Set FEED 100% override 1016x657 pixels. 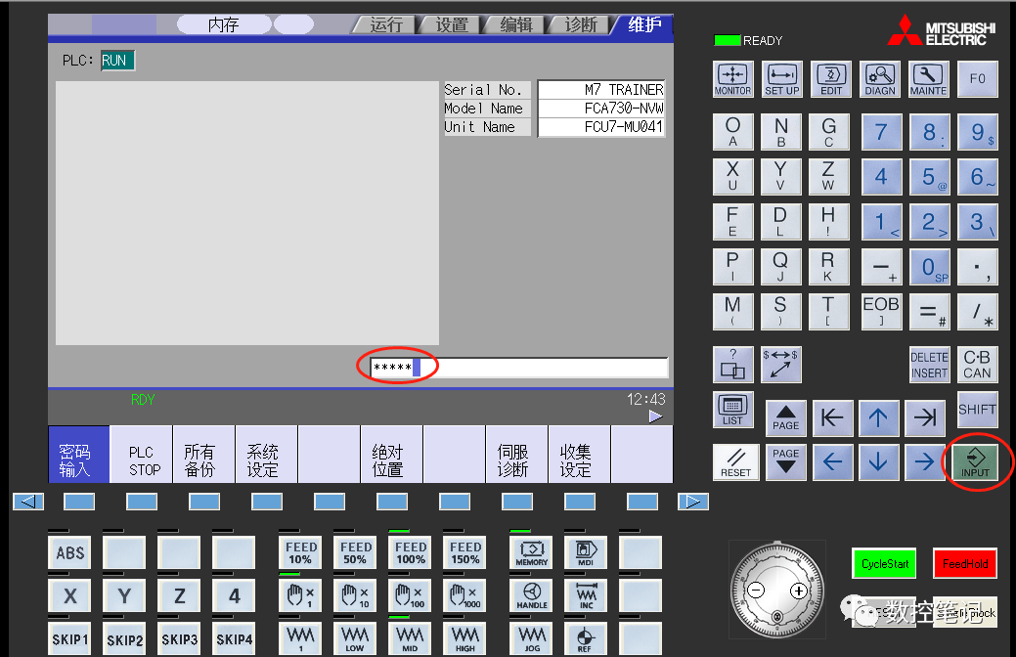(411, 552)
